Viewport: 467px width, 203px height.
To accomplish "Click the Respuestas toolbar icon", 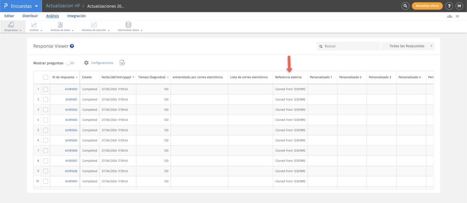I will [x=11, y=25].
